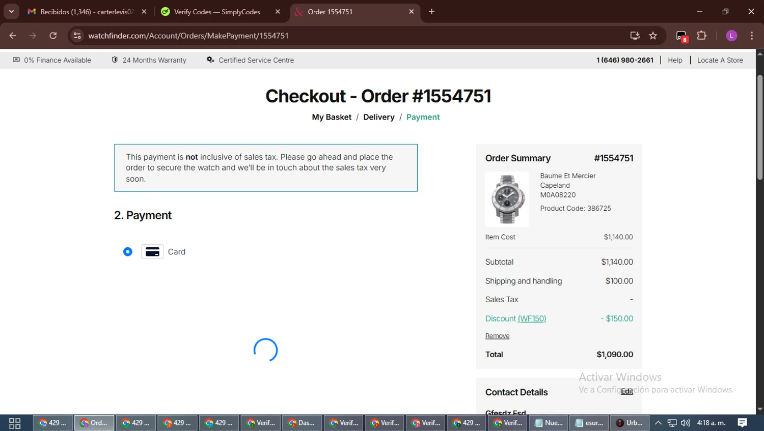
Task: Open the WF150 discount code link
Action: tap(532, 319)
